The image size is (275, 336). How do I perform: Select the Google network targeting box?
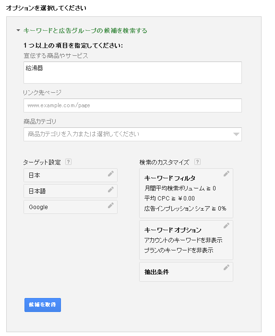pos(71,207)
